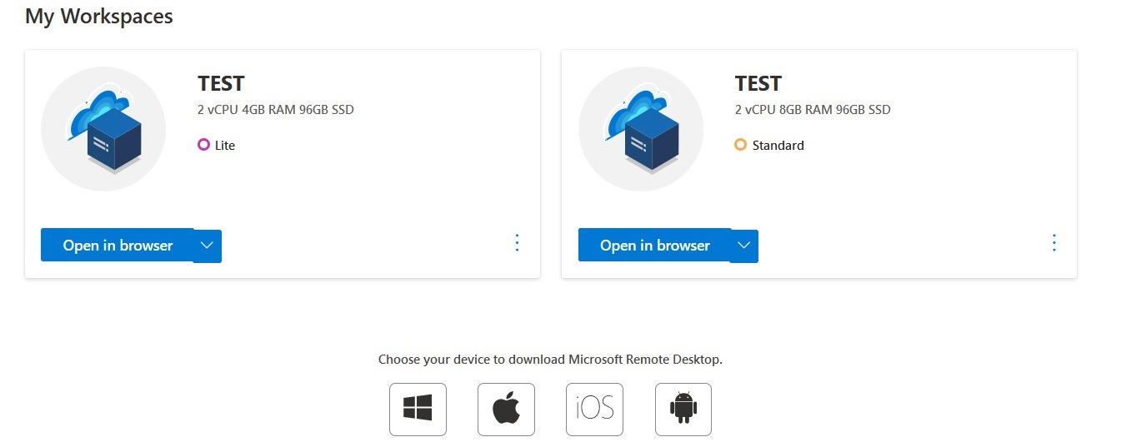1121x442 pixels.
Task: Select the TEST title of the 8GB workspace
Action: (x=758, y=83)
